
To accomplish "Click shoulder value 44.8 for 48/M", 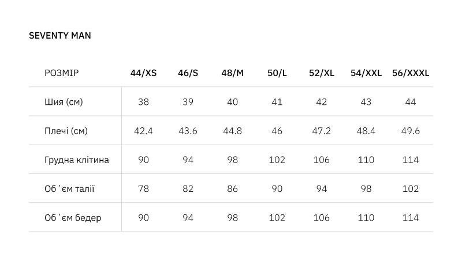I will 233,131.
